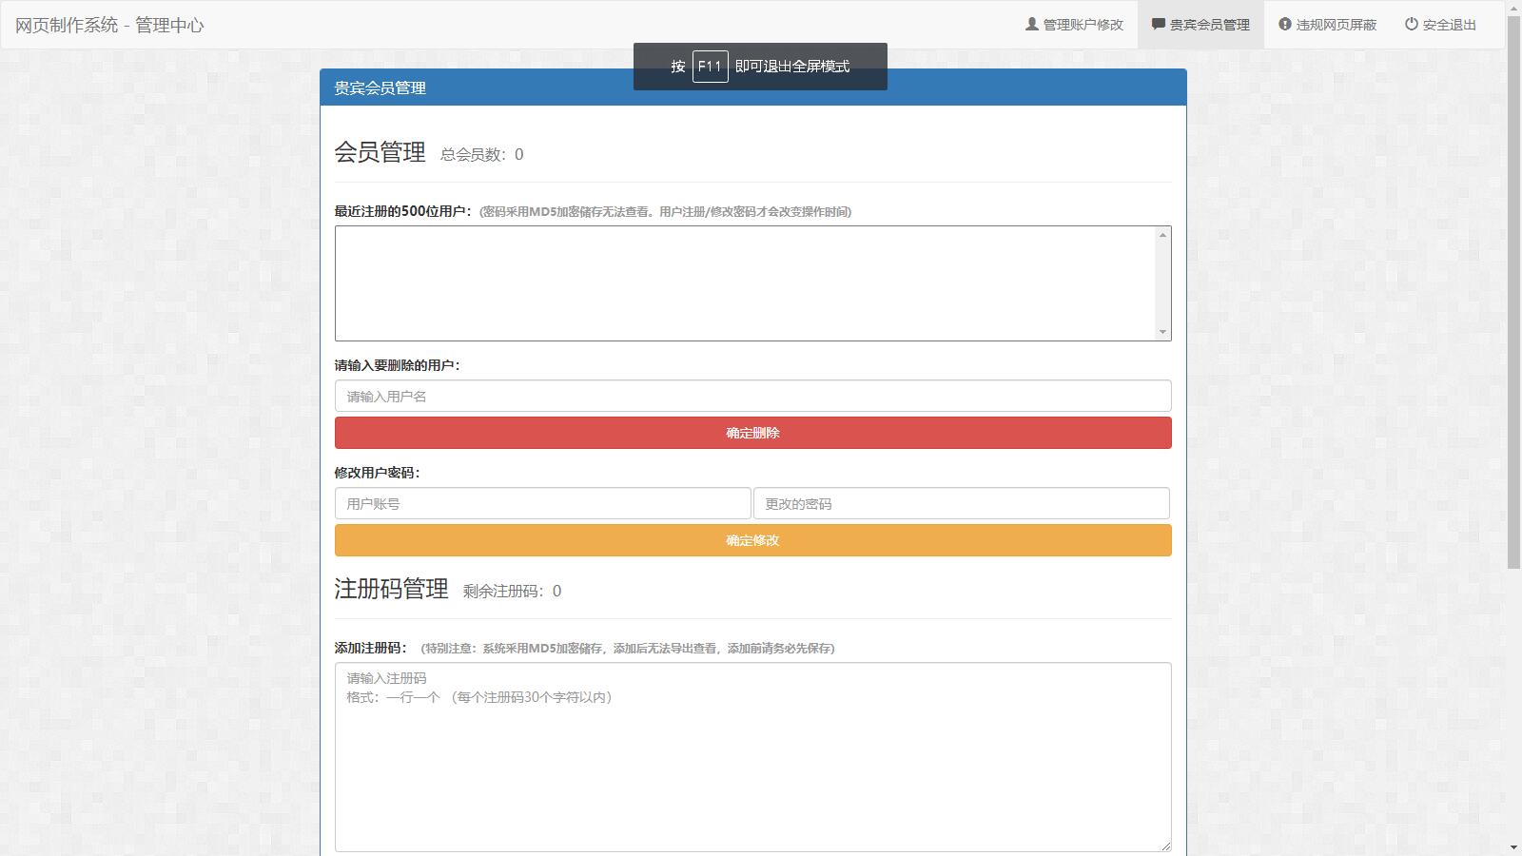
Task: Open the 网页制作系统 - 管理中心 brand link
Action: tap(109, 25)
